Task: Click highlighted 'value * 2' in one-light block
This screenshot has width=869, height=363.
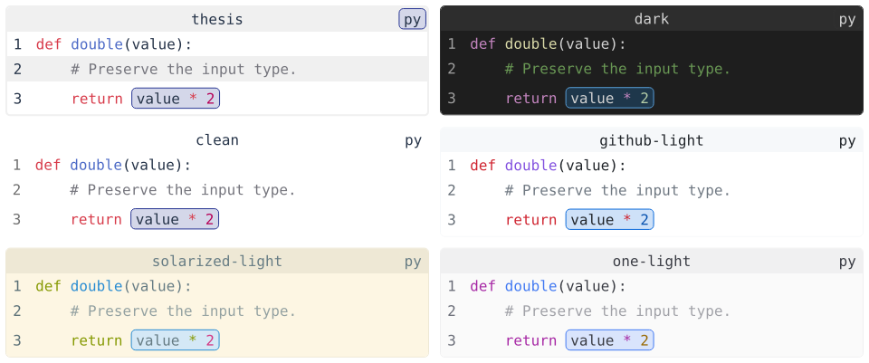Action: tap(609, 340)
